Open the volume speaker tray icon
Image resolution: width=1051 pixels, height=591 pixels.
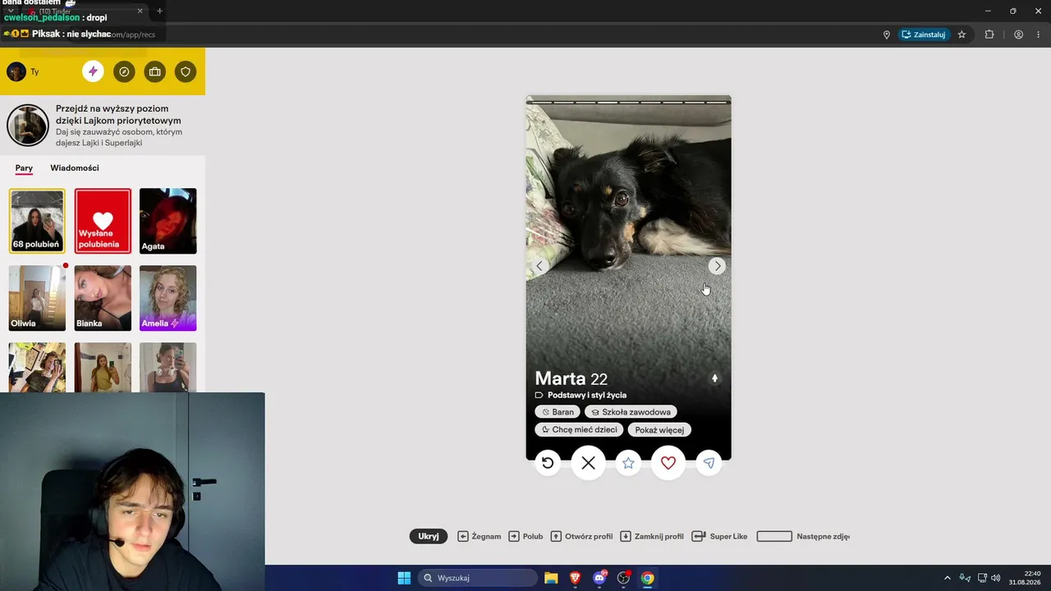coord(996,578)
